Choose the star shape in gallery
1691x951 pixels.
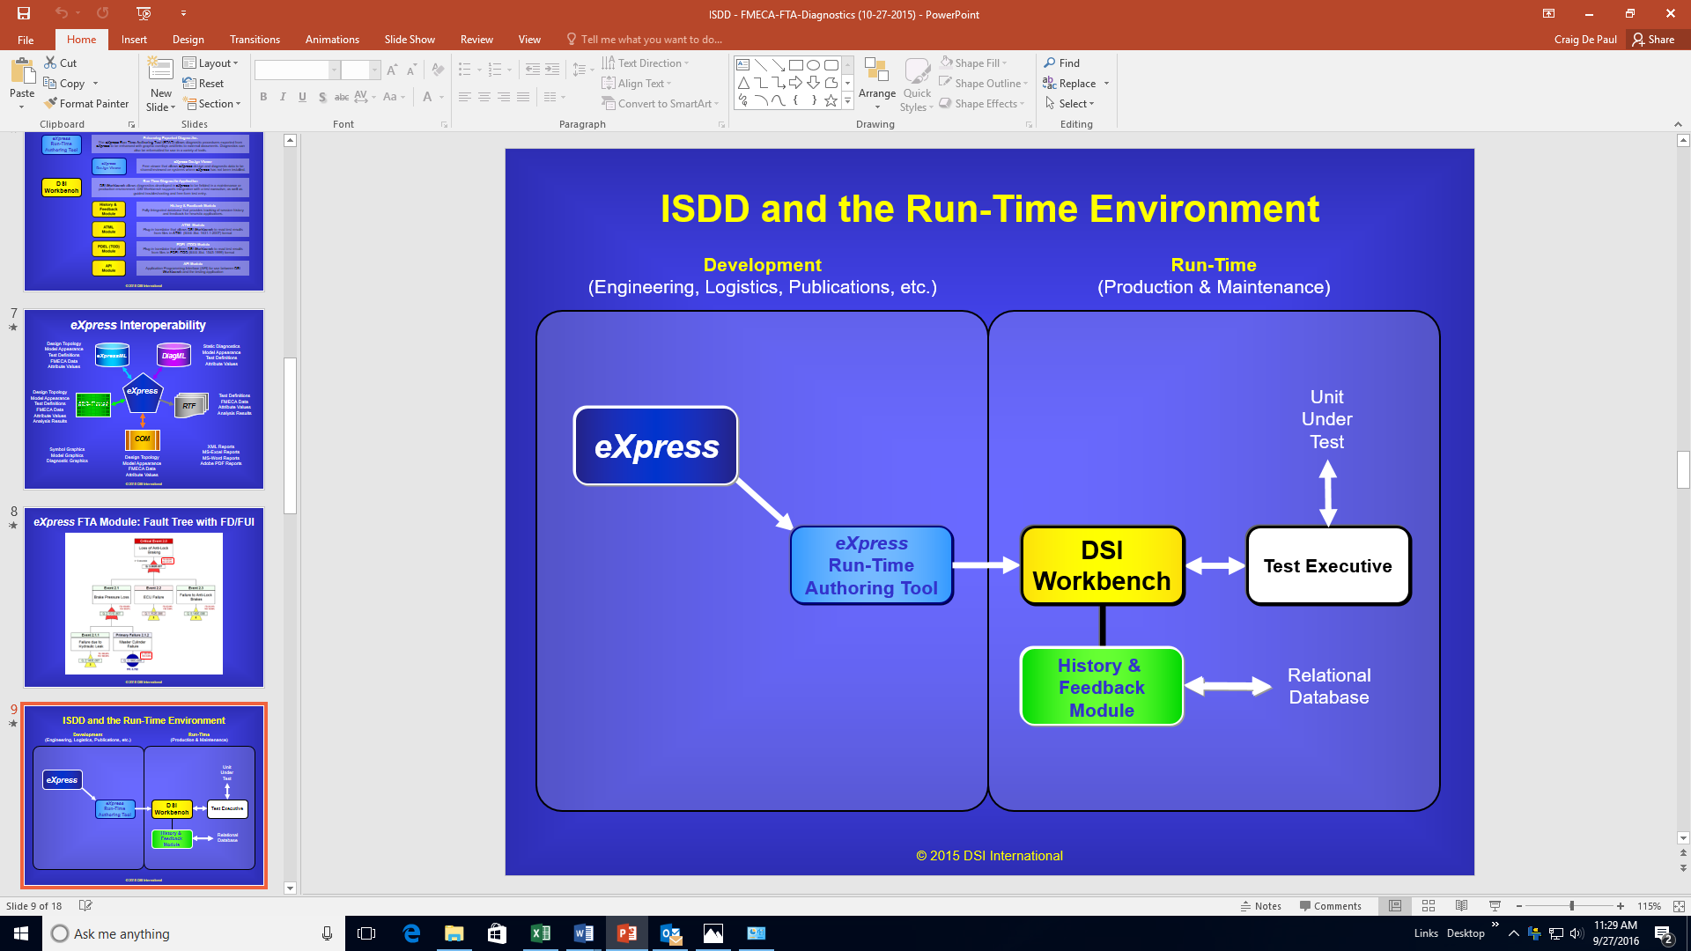tap(831, 100)
